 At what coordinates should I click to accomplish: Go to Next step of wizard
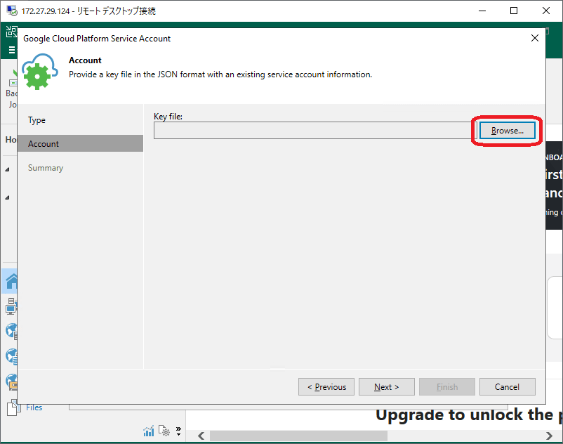[x=386, y=387]
